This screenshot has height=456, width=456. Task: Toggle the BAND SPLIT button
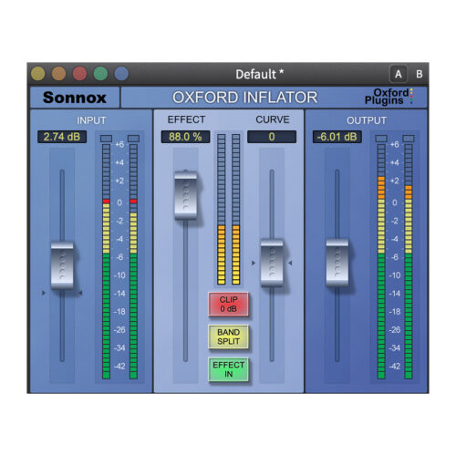(229, 337)
